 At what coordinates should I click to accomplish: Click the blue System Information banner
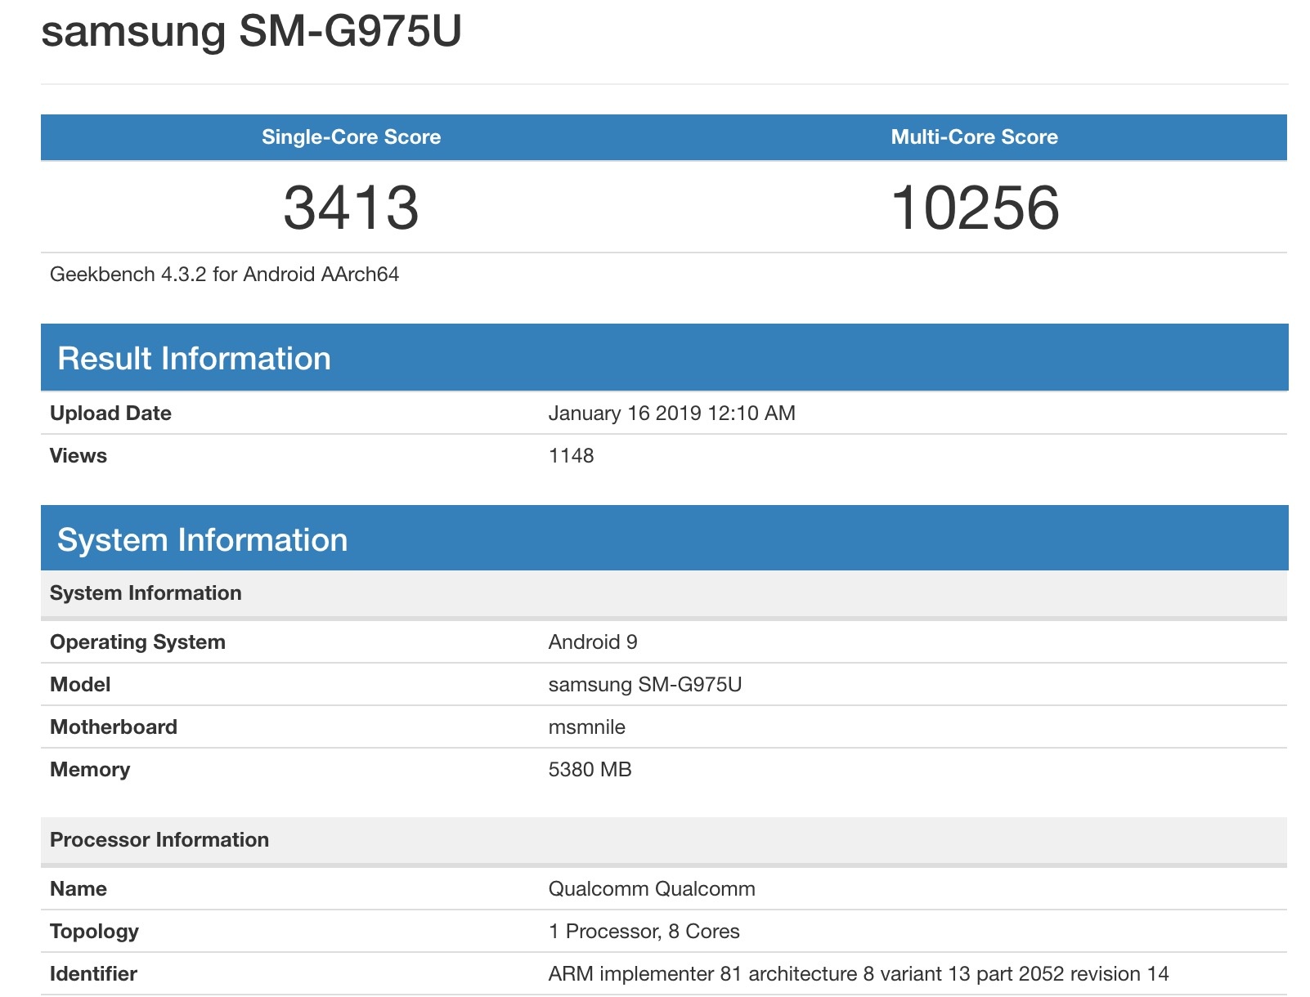(202, 540)
